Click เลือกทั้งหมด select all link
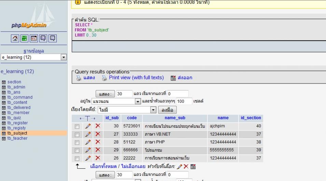The height and width of the screenshot is (181, 326). (x=103, y=166)
